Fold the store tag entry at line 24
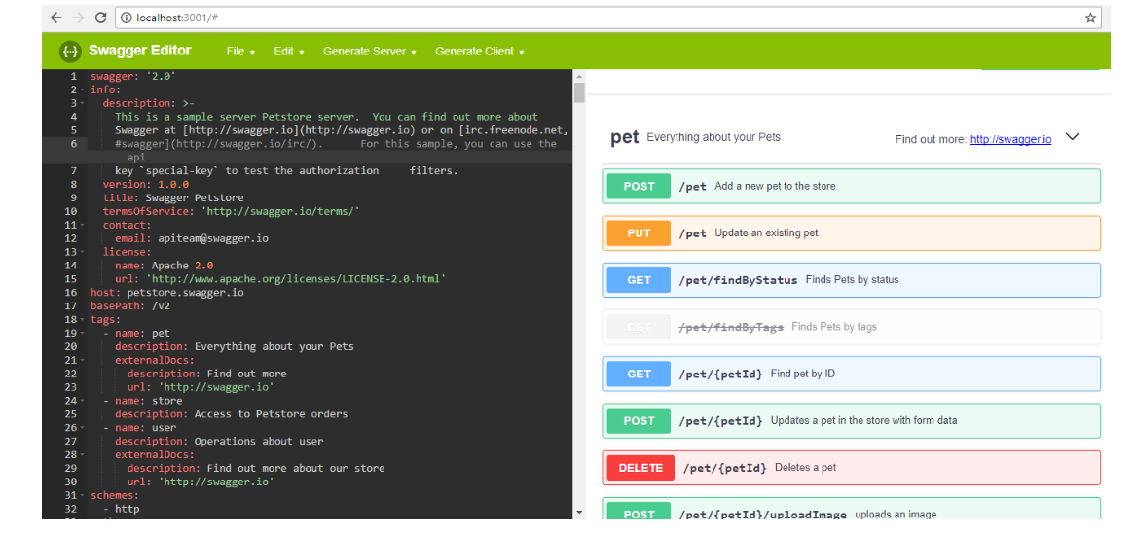The width and height of the screenshot is (1134, 535). (82, 401)
